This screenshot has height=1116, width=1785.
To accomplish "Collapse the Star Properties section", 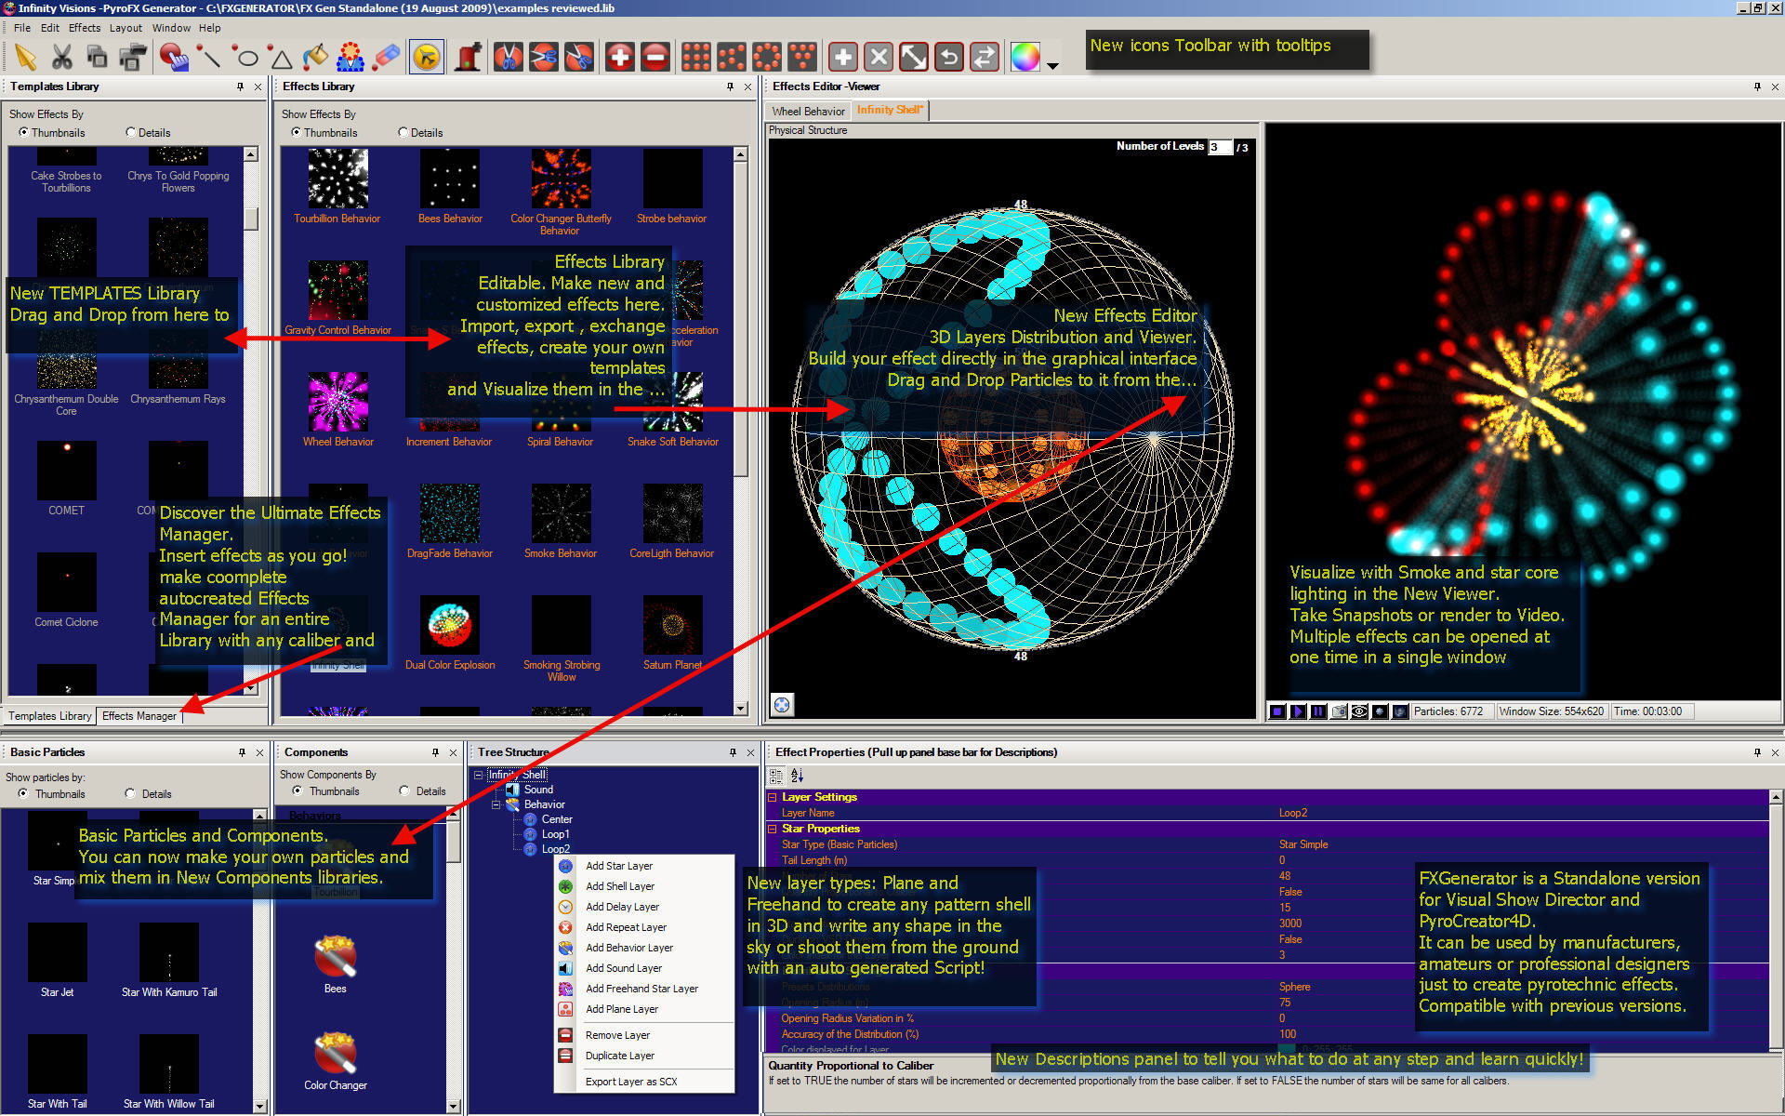I will click(x=773, y=829).
